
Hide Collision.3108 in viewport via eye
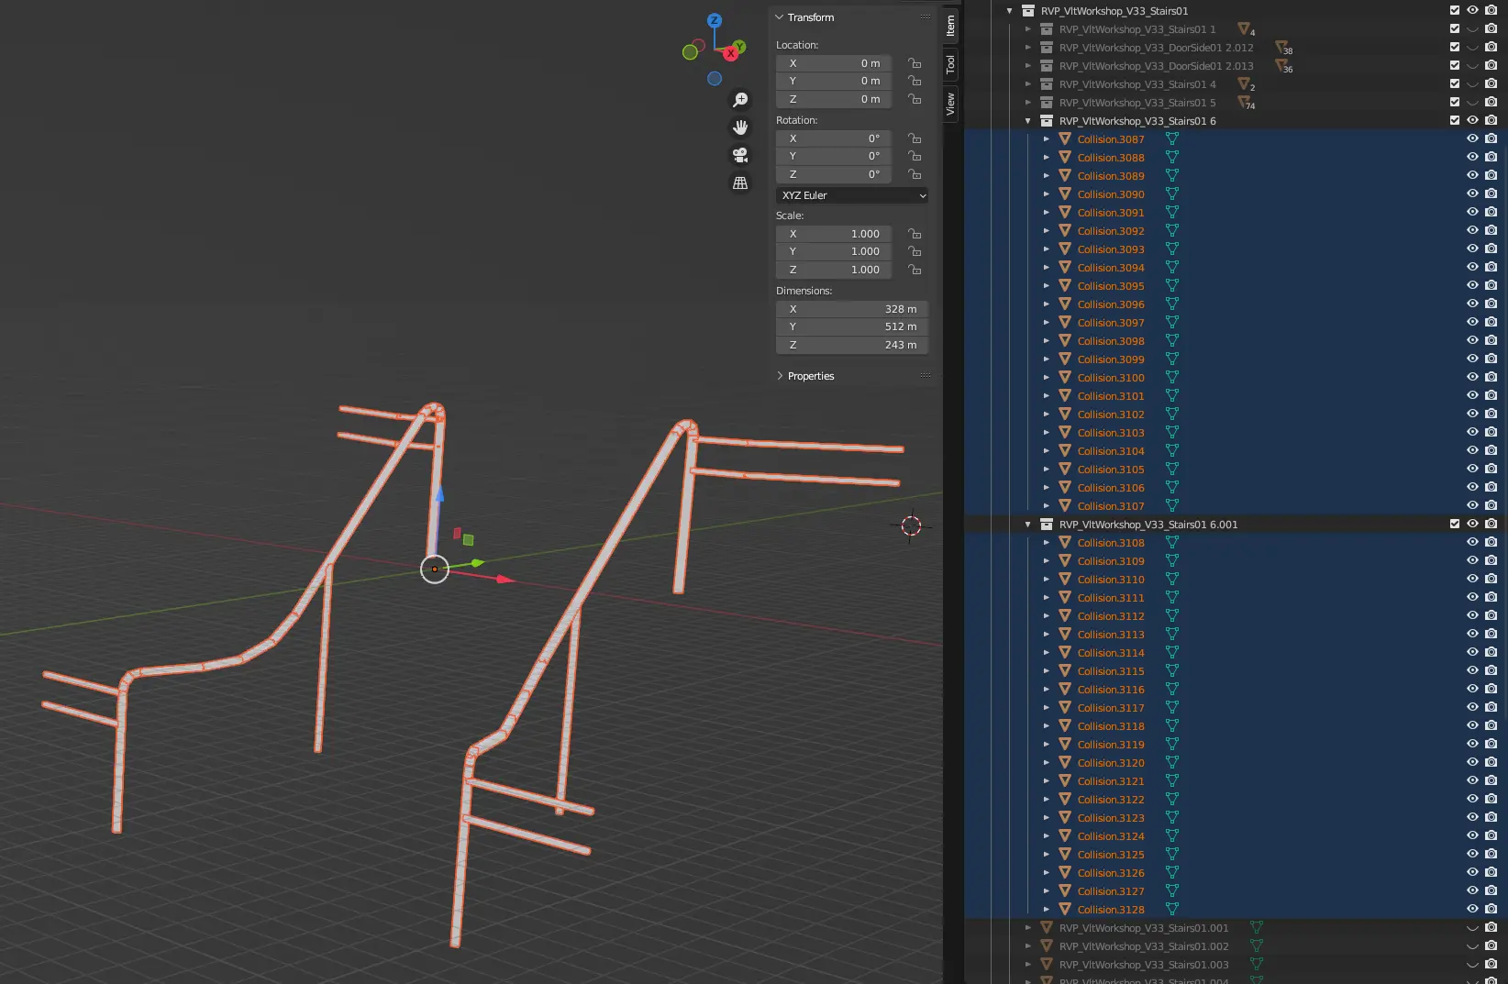[1472, 542]
